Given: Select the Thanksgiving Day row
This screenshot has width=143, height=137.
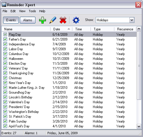Looking at the screenshot, I should point(69,73).
